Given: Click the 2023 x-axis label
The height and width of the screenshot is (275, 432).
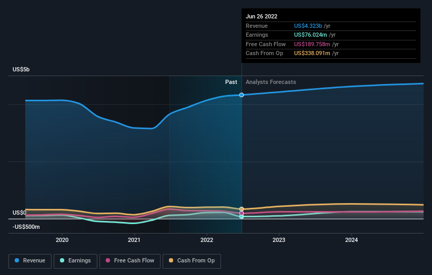Looking at the screenshot, I should (x=279, y=240).
